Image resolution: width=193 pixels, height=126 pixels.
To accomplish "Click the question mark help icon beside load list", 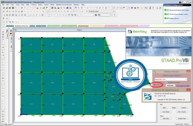I will 87,11.
